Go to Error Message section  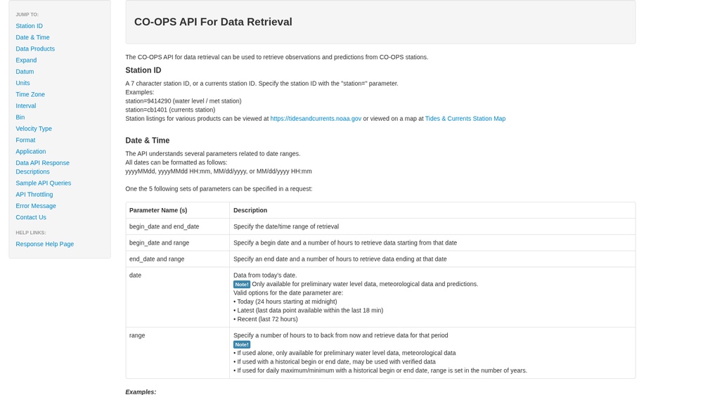tap(36, 206)
